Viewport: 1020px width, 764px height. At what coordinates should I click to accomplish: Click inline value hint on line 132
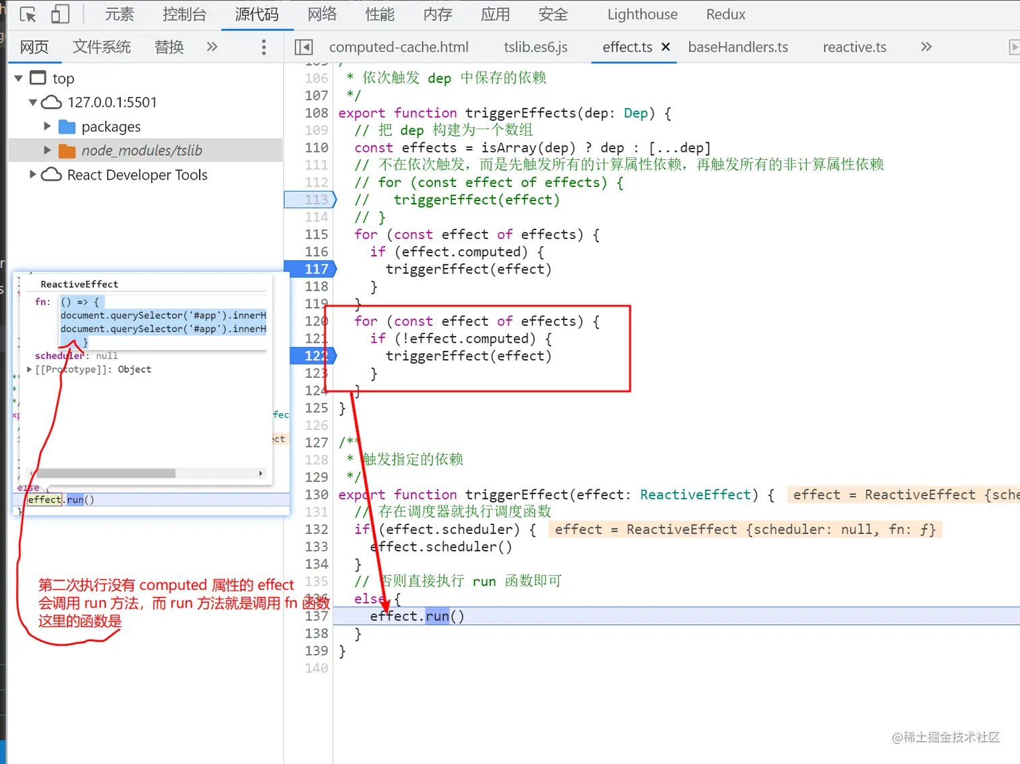coord(745,530)
